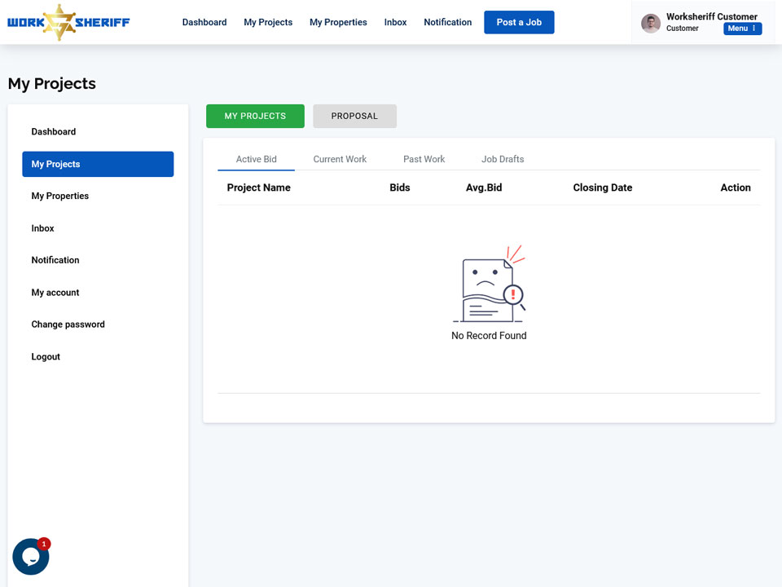
Task: View the Past Work tab
Action: [424, 159]
